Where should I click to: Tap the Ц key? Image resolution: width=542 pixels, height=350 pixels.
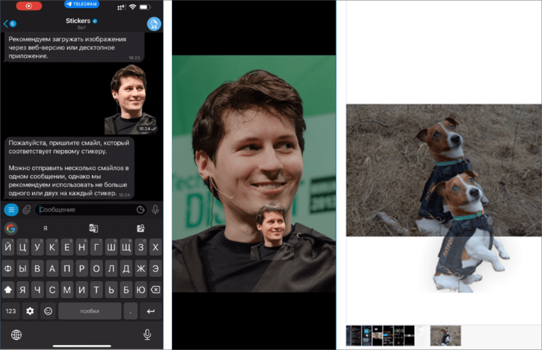point(23,247)
